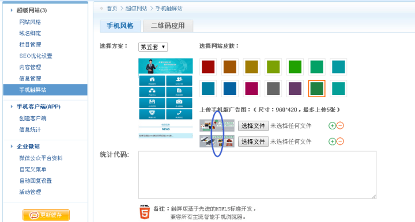Open the 选择方案 dropdown showing 第五套
The width and height of the screenshot is (415, 222).
(153, 47)
